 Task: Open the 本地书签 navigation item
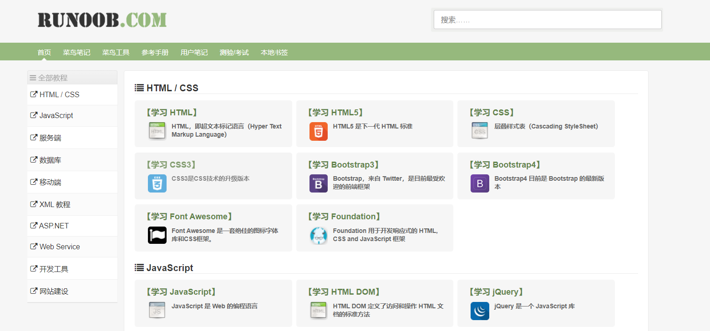pos(274,53)
